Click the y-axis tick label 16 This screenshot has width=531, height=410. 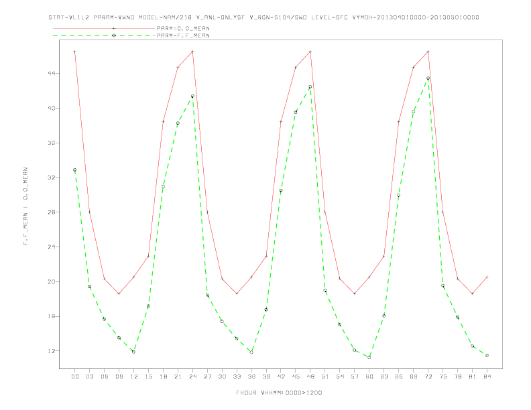click(52, 316)
